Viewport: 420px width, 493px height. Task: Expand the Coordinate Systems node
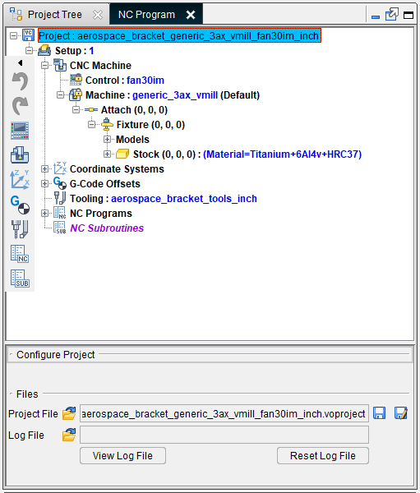pyautogui.click(x=44, y=169)
